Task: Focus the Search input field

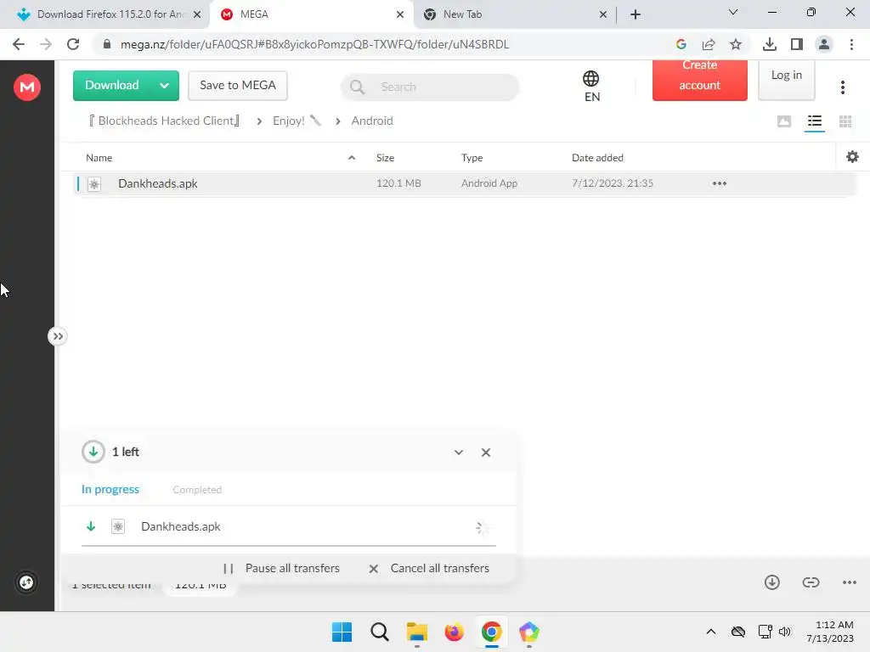Action: tap(430, 87)
